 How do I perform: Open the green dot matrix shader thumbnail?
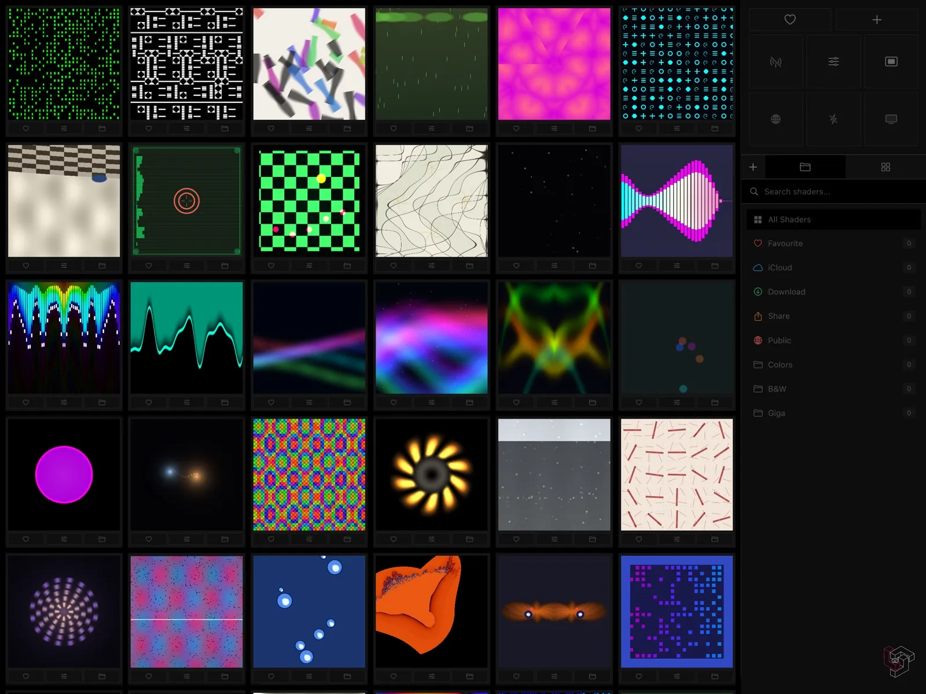click(64, 64)
